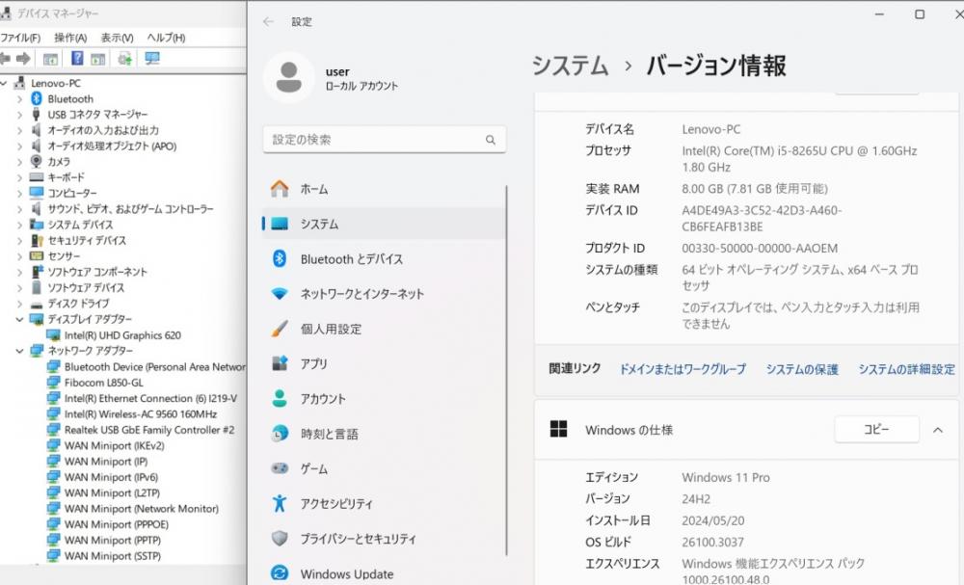
Task: Collapse the ディスプレイ アダプター node
Action: point(19,319)
